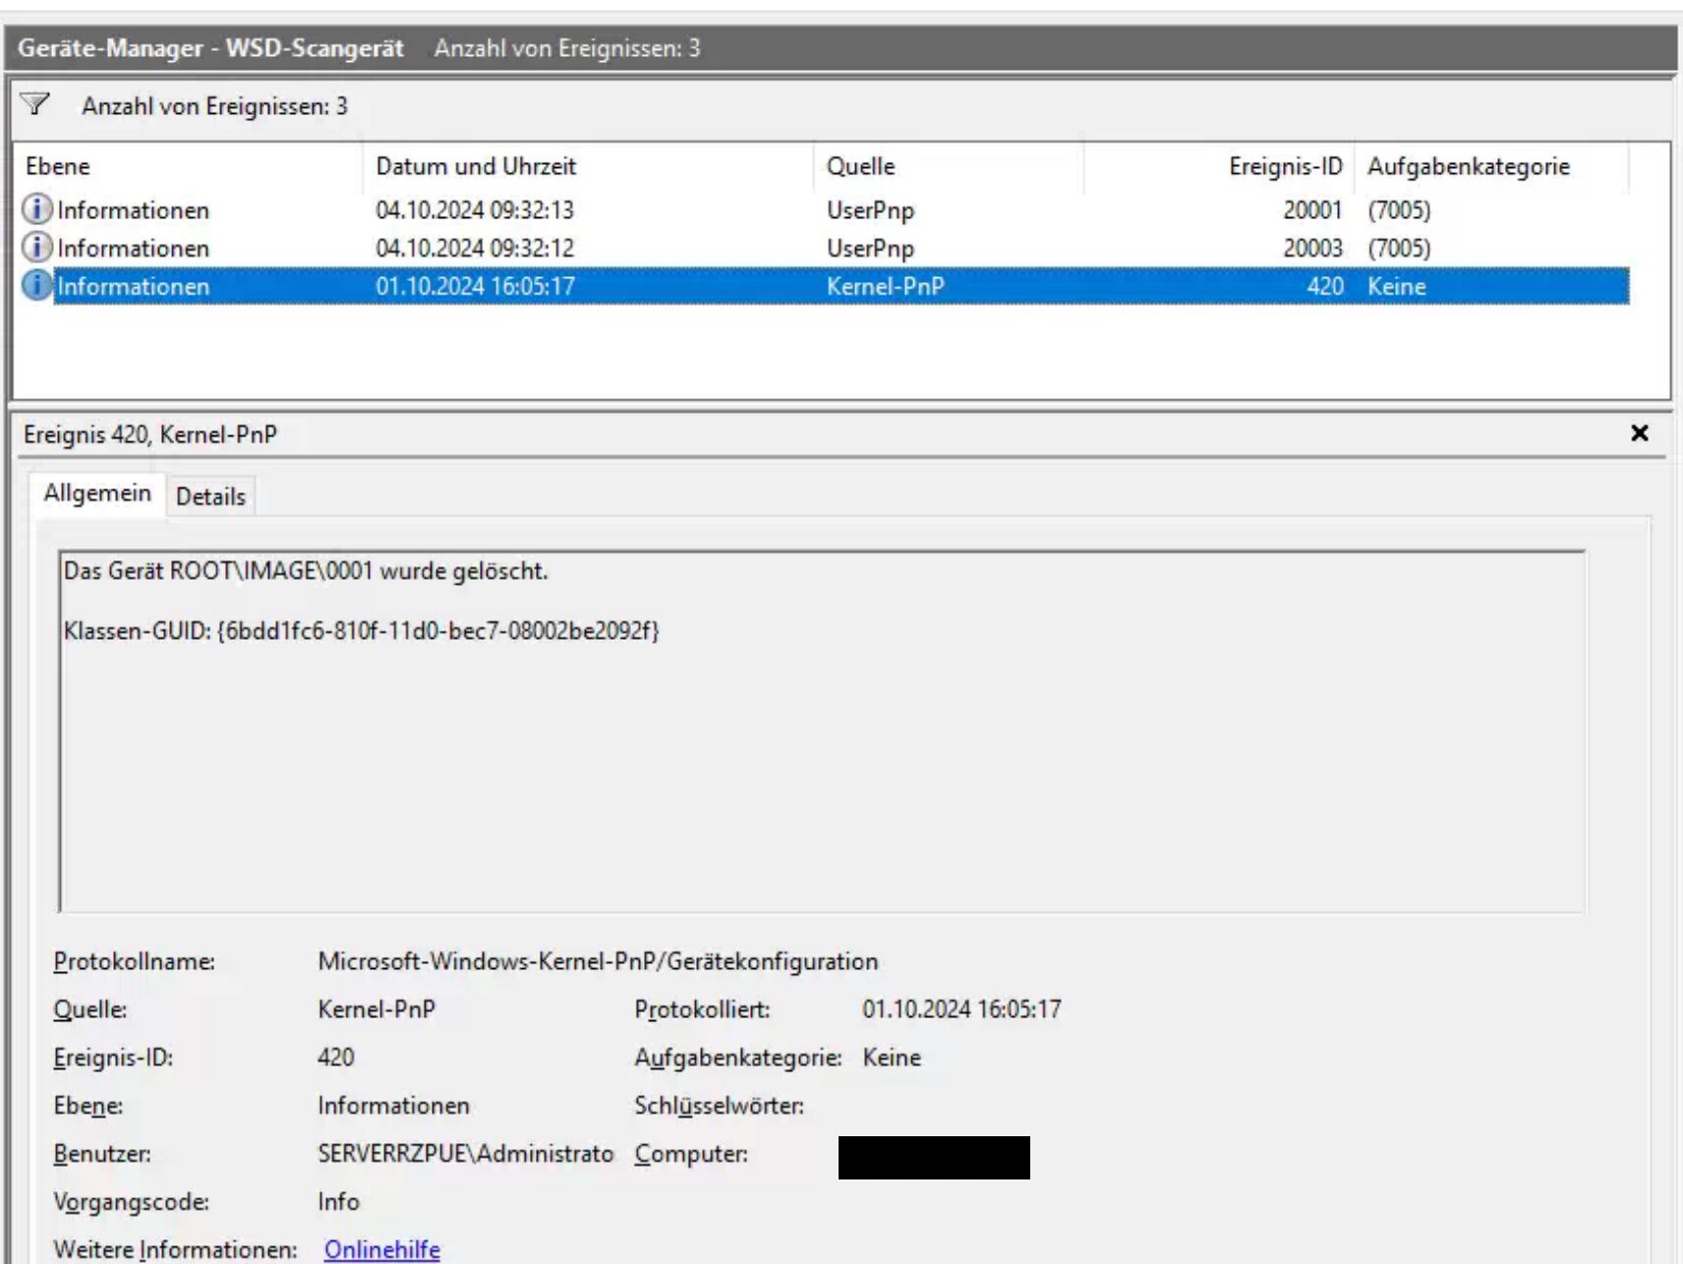
Task: Click the Protokollname value Microsoft-Windows-Kernel-PnP/Gerätekonfiguration
Action: (598, 961)
